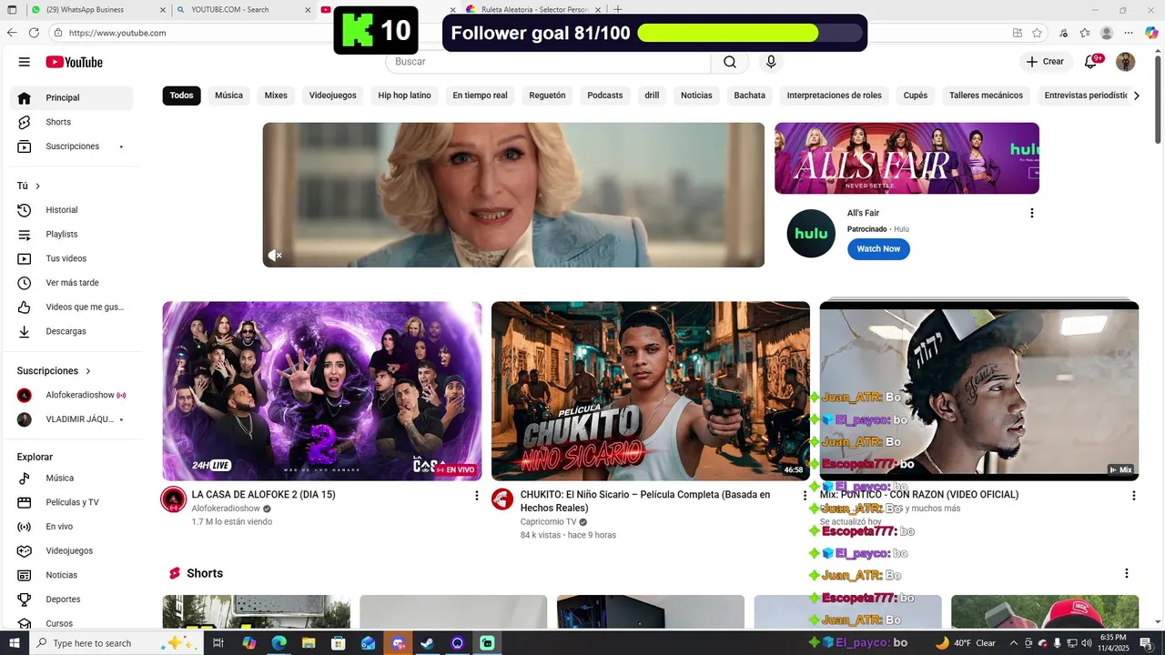Filter by the Hip hop latino chip
1165x655 pixels.
click(404, 96)
